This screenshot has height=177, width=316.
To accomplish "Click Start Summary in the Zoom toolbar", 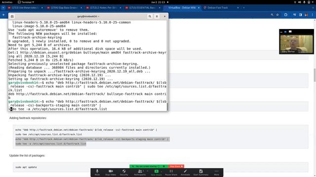I will point(201,173).
